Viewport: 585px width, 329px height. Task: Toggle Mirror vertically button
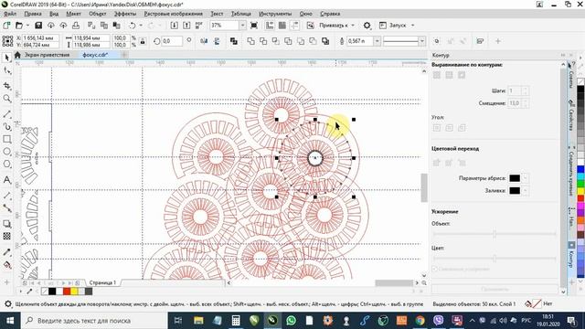click(x=217, y=41)
